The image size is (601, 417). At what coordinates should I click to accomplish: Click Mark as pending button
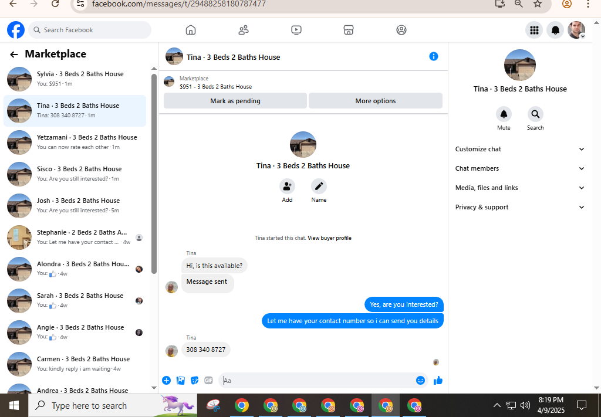click(235, 101)
